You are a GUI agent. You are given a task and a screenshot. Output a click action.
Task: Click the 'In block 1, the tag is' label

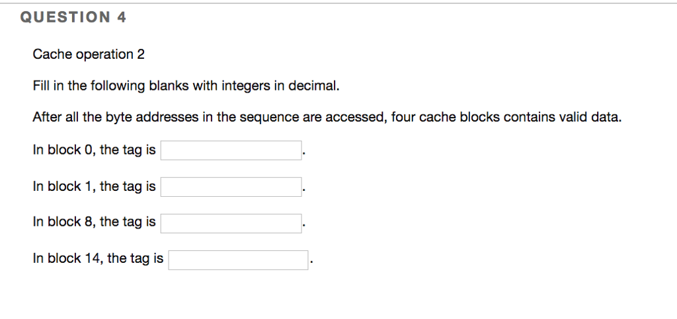[x=94, y=187]
